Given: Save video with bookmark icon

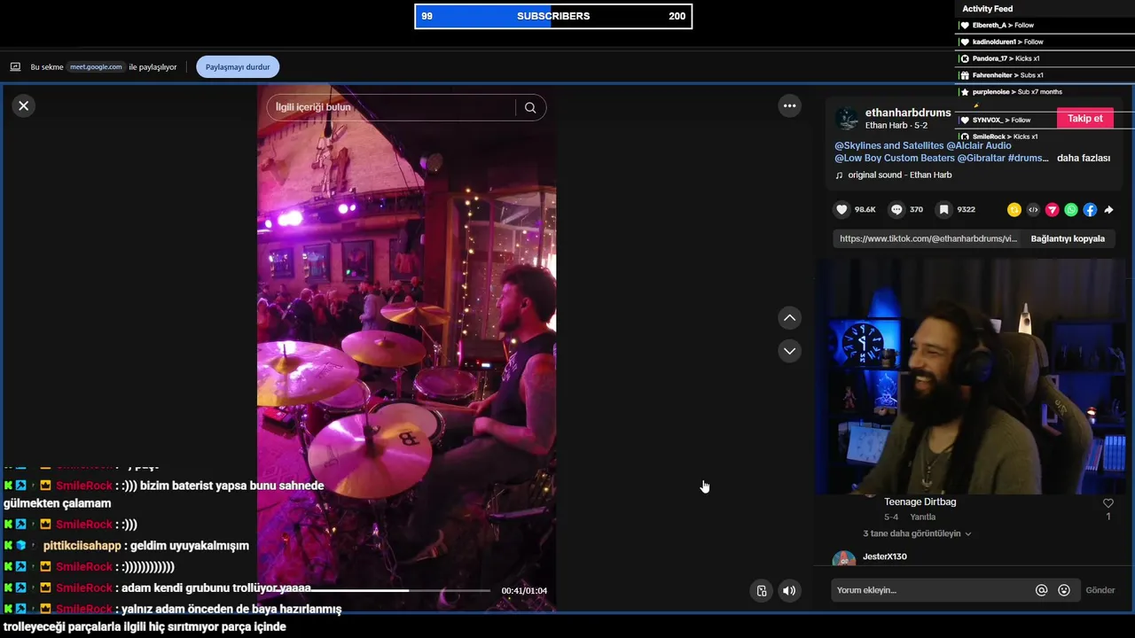Looking at the screenshot, I should 944,209.
